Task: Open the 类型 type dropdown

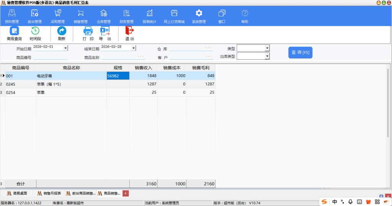Action: click(267, 48)
